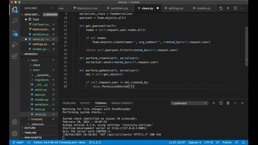The width and height of the screenshot is (258, 145).
Task: Select Python 3.6.4 interpreter in status bar
Action: point(59,142)
